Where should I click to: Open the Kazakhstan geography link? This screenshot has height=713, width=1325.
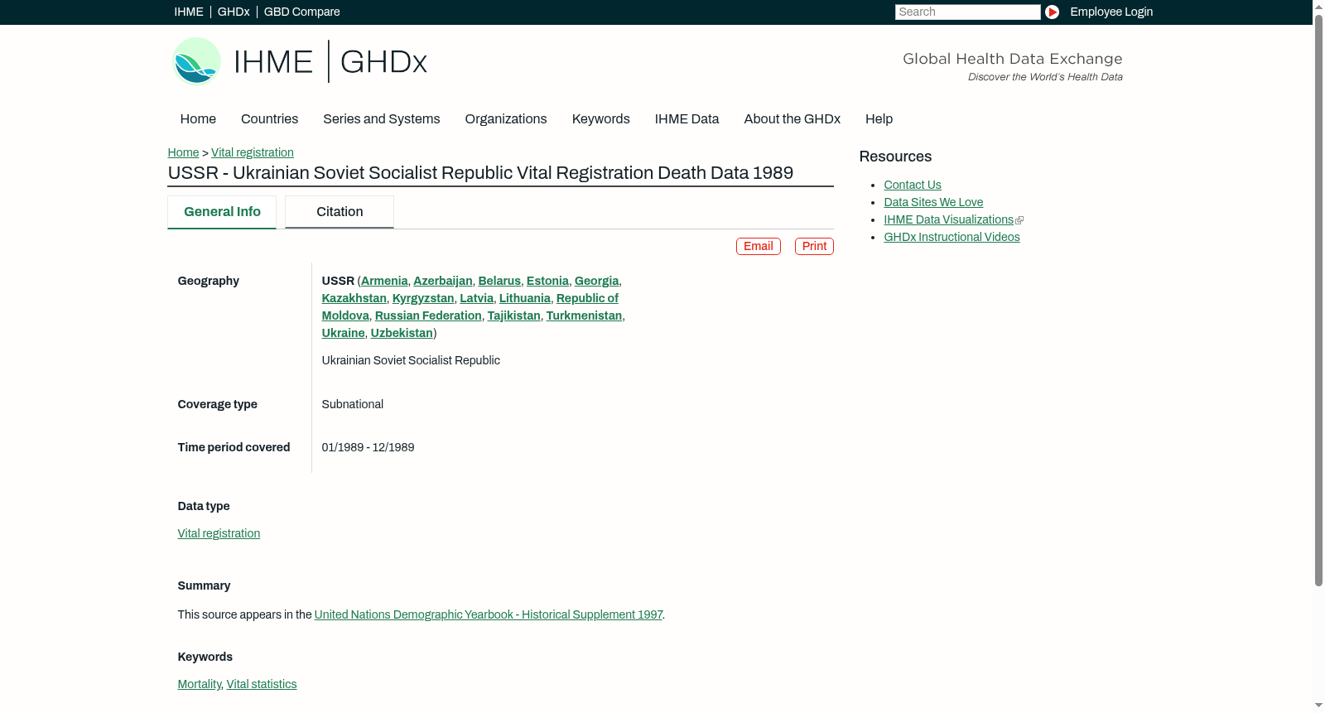[354, 298]
